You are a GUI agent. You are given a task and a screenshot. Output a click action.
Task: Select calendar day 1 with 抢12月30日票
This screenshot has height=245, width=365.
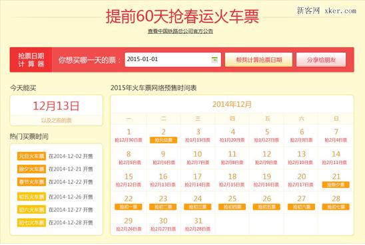click(x=129, y=135)
